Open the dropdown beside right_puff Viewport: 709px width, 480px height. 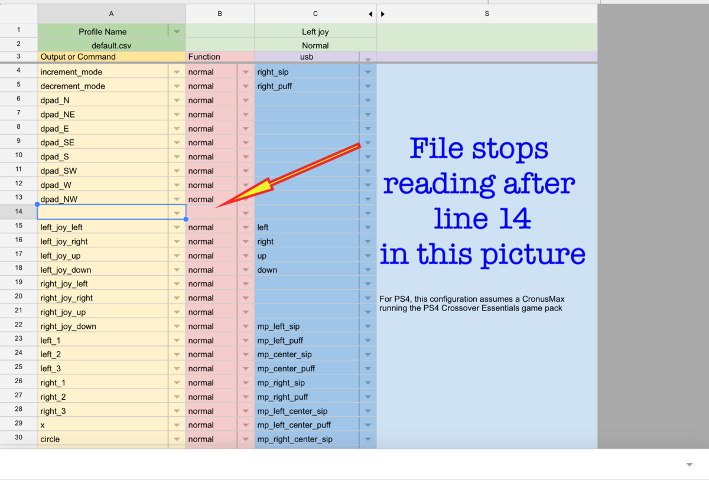[367, 86]
